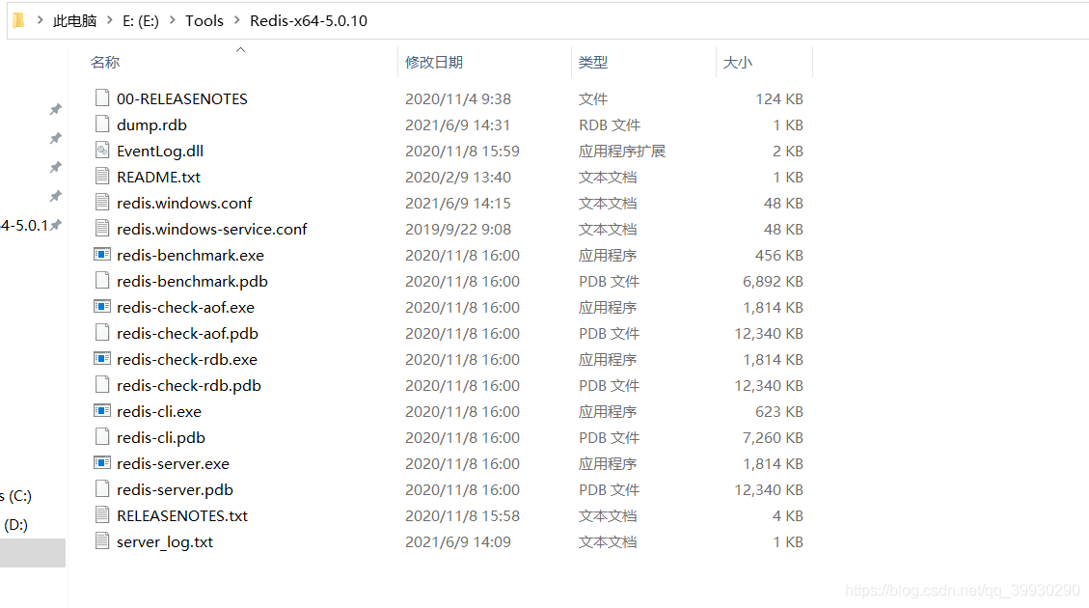Select the EventLog.dll file name
Viewport: 1089px width, 608px height.
160,151
